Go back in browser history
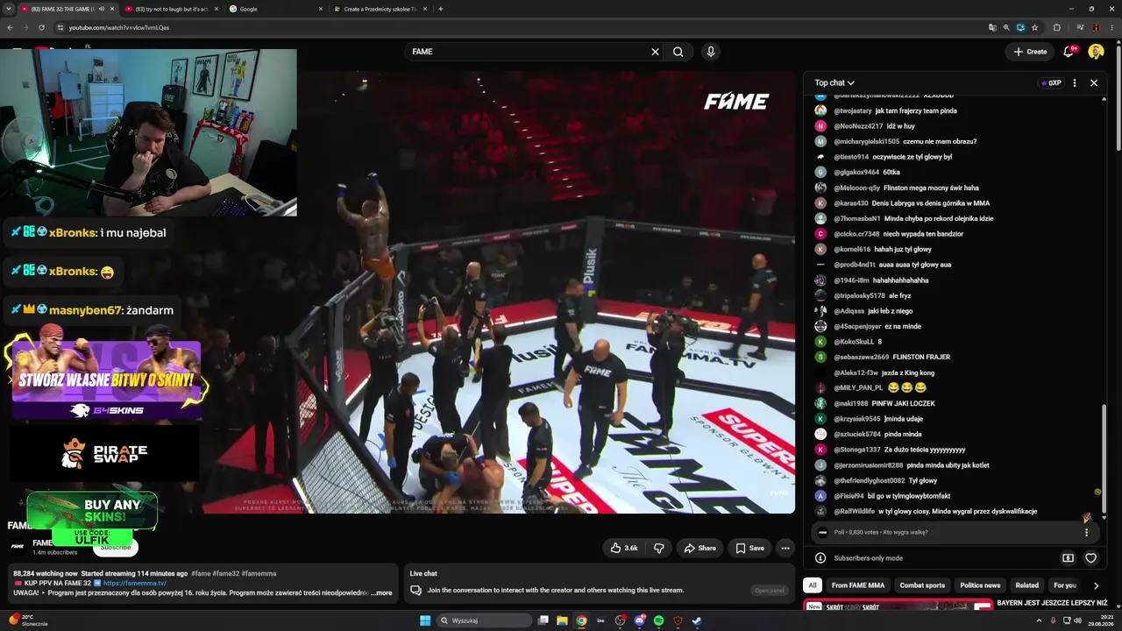Image resolution: width=1122 pixels, height=631 pixels. pyautogui.click(x=10, y=27)
